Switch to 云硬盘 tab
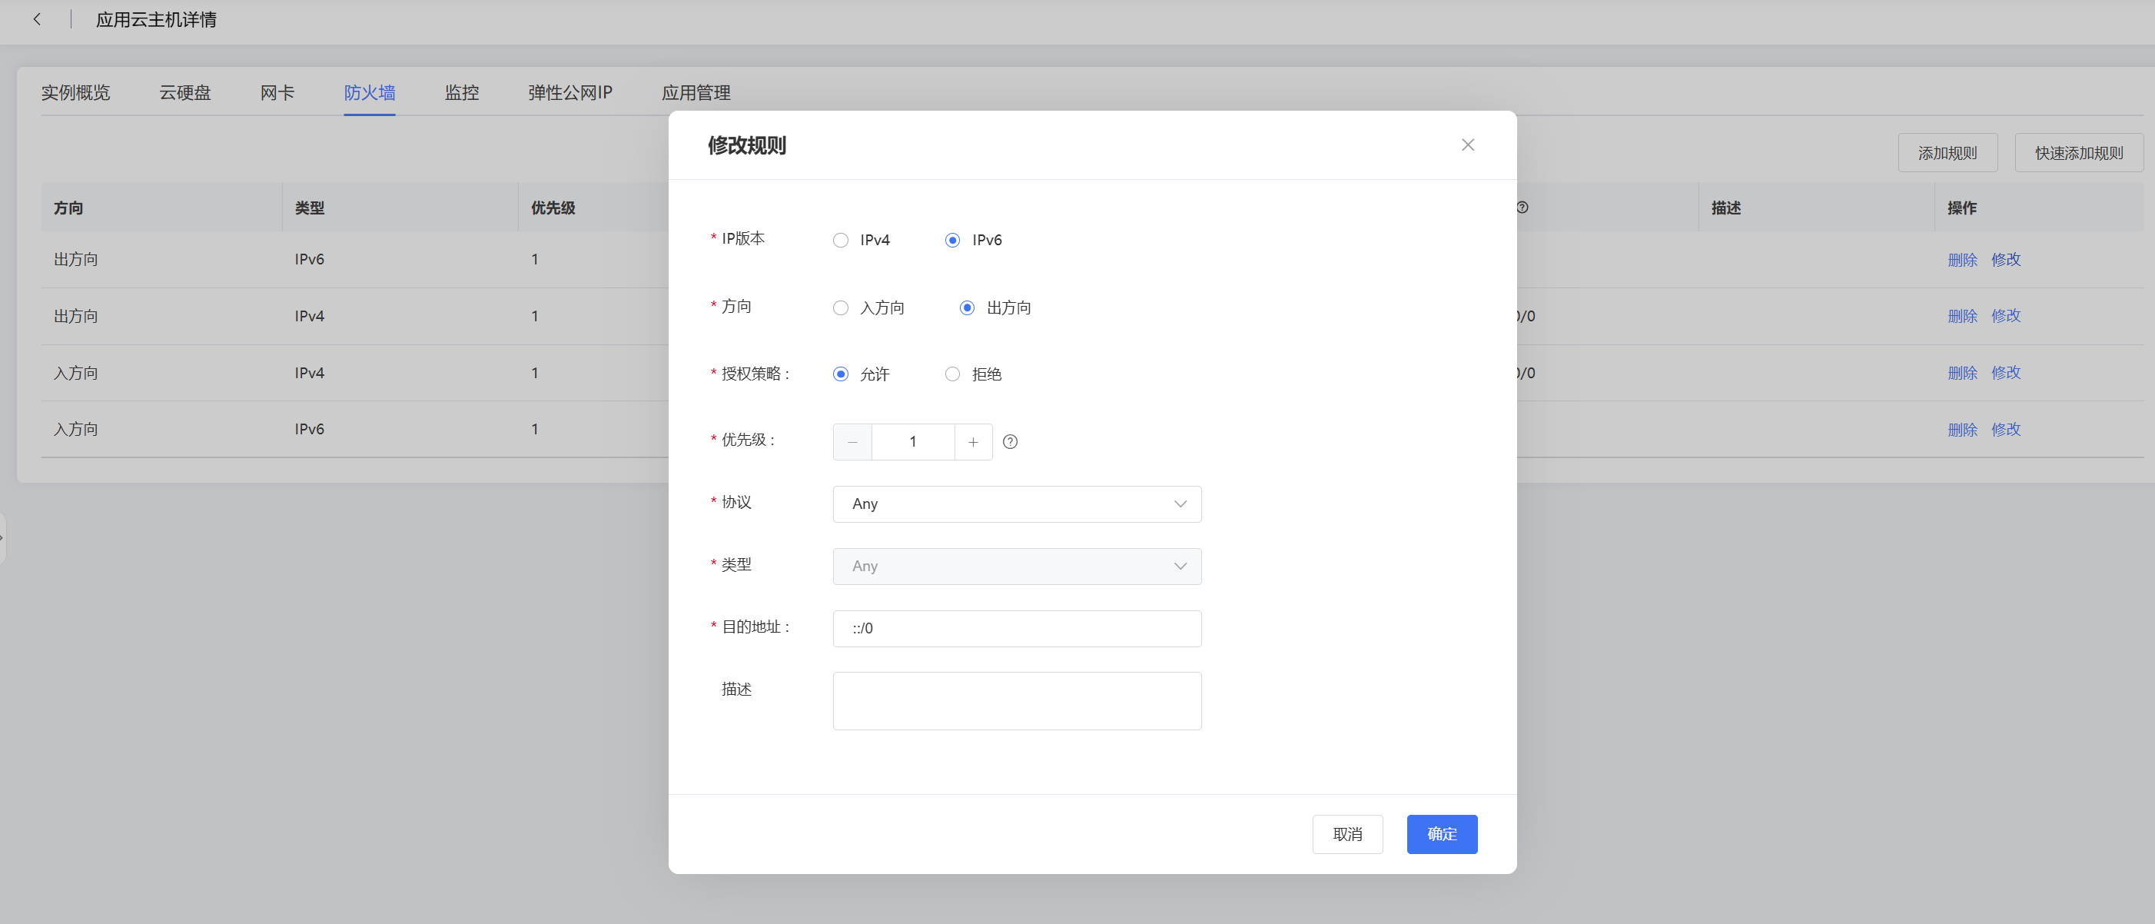 185,93
